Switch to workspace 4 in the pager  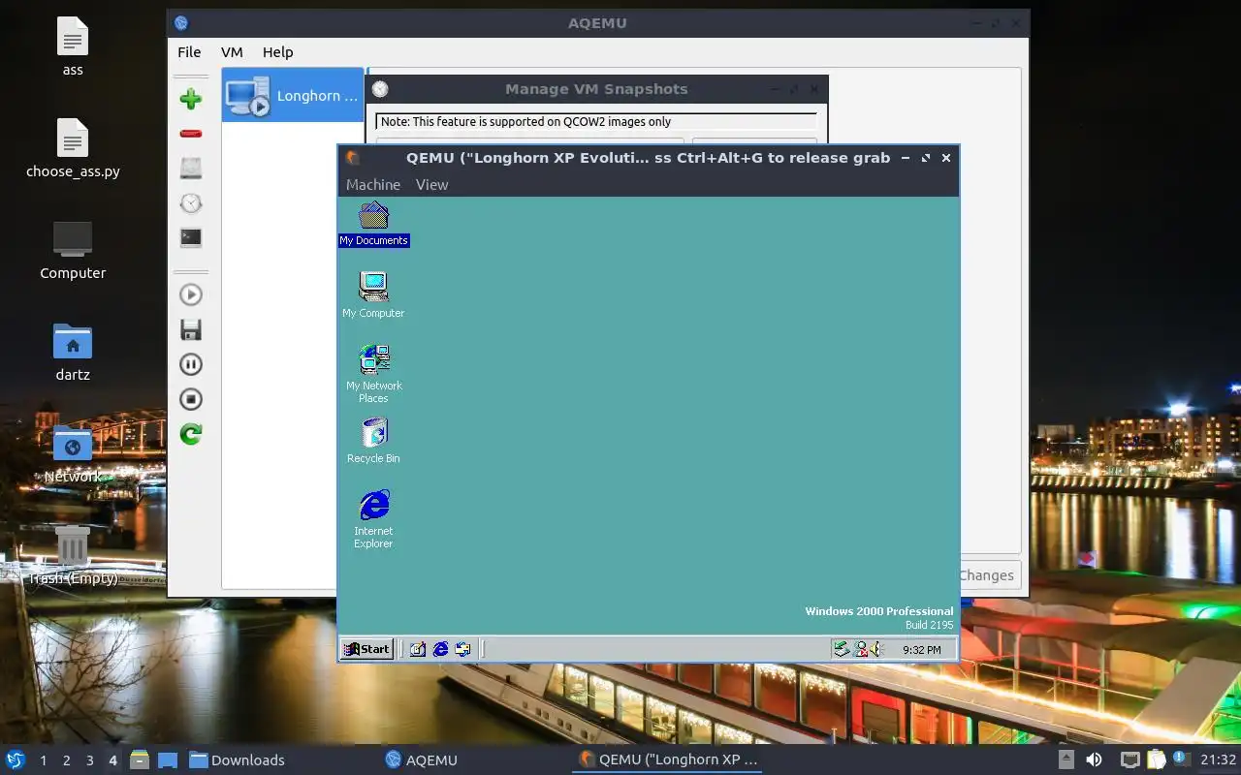pyautogui.click(x=112, y=760)
